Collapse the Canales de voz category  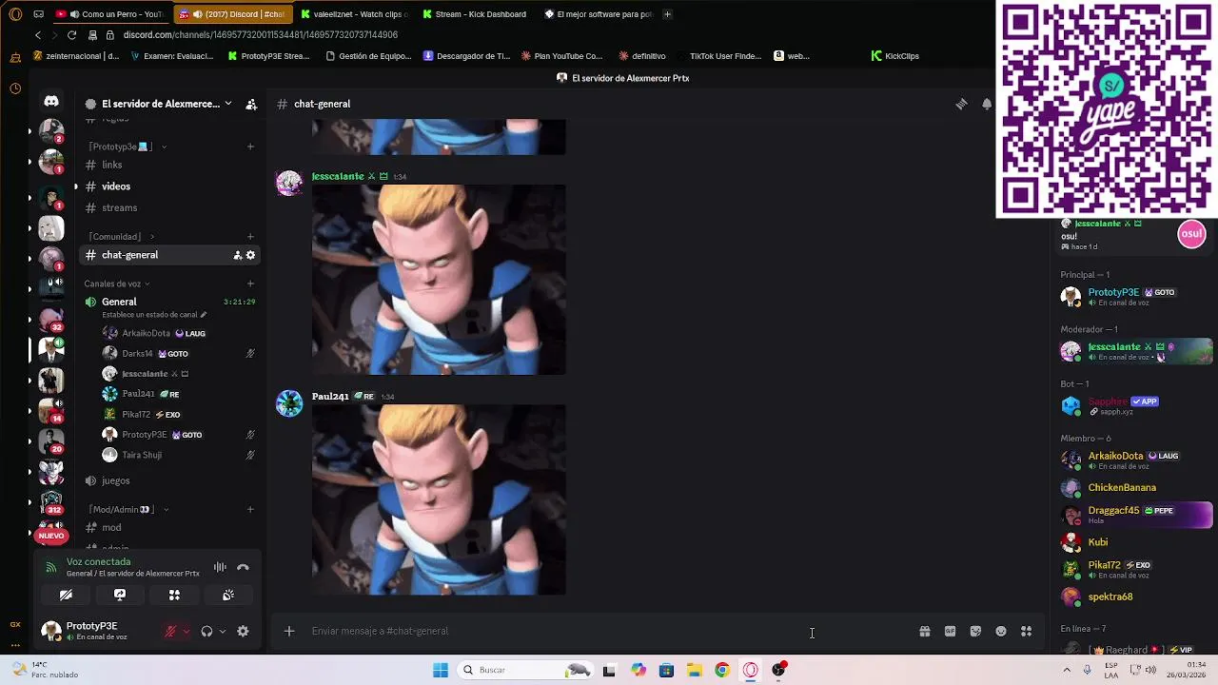click(x=117, y=284)
